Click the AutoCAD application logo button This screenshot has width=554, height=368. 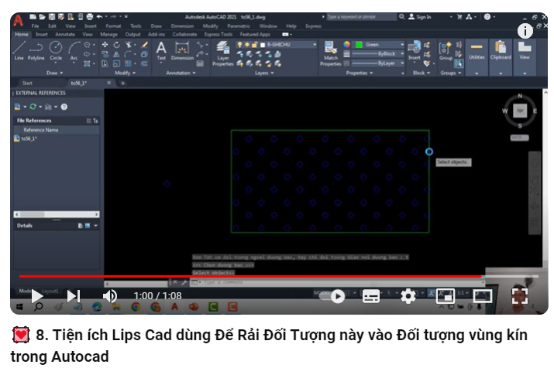pos(18,21)
